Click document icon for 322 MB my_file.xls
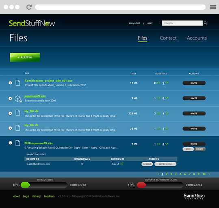219x208 pixels. 17,113
